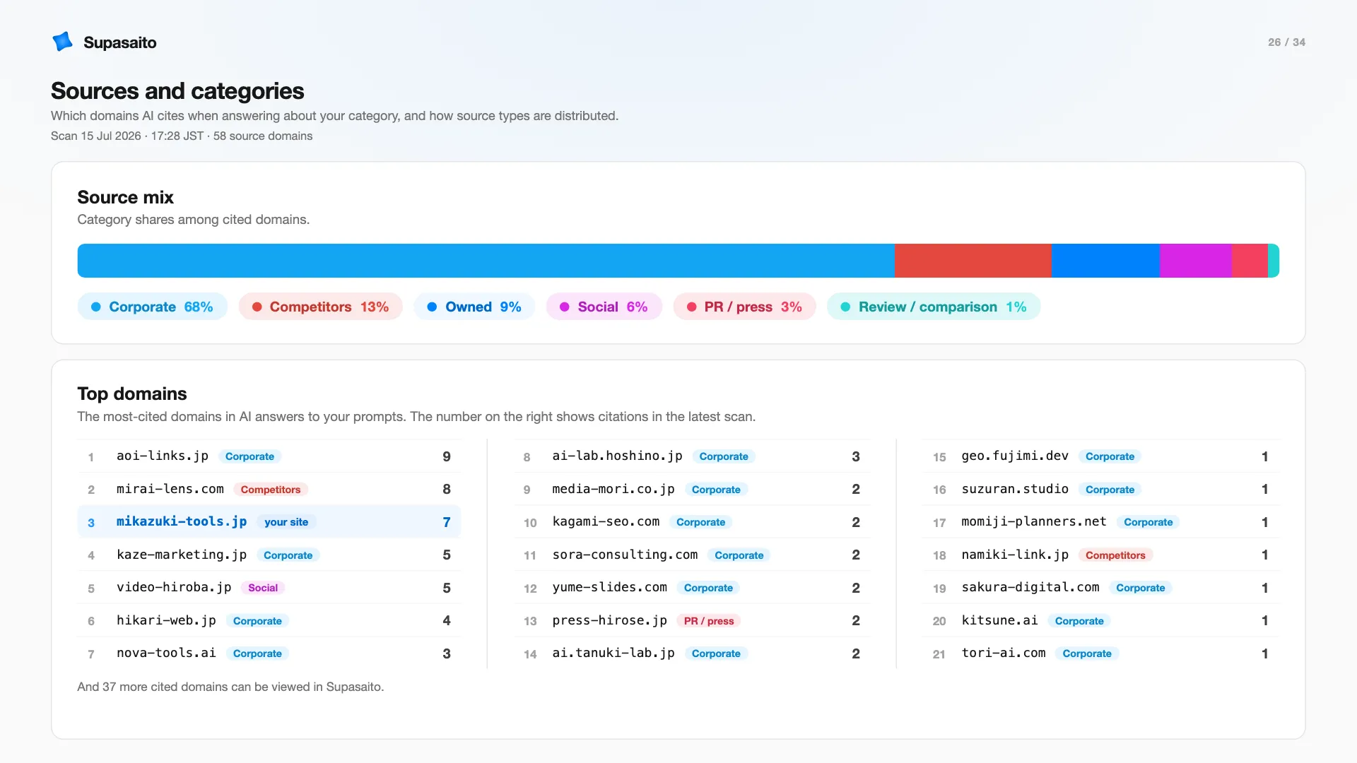Click kagami-seo.com domain name
Image resolution: width=1357 pixels, height=763 pixels.
coord(606,521)
